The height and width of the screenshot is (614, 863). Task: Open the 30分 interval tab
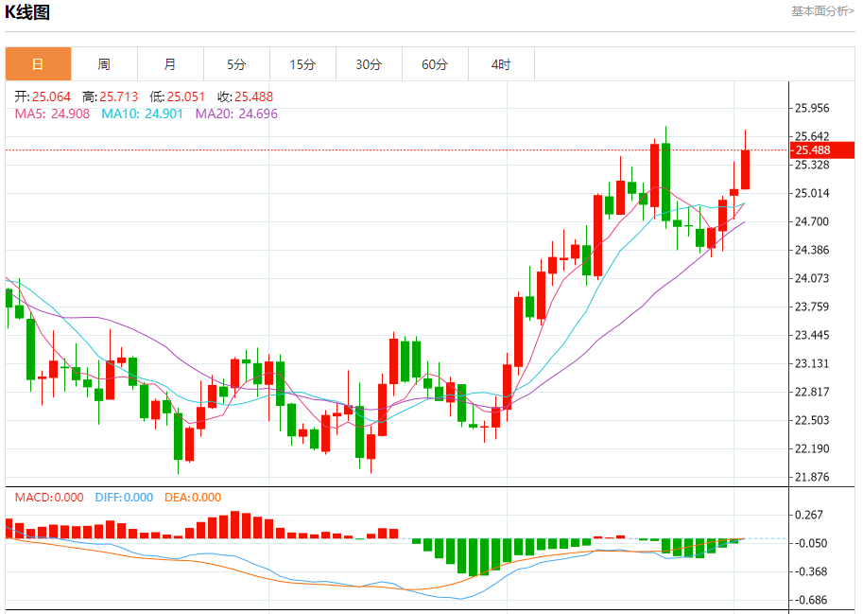click(x=369, y=64)
